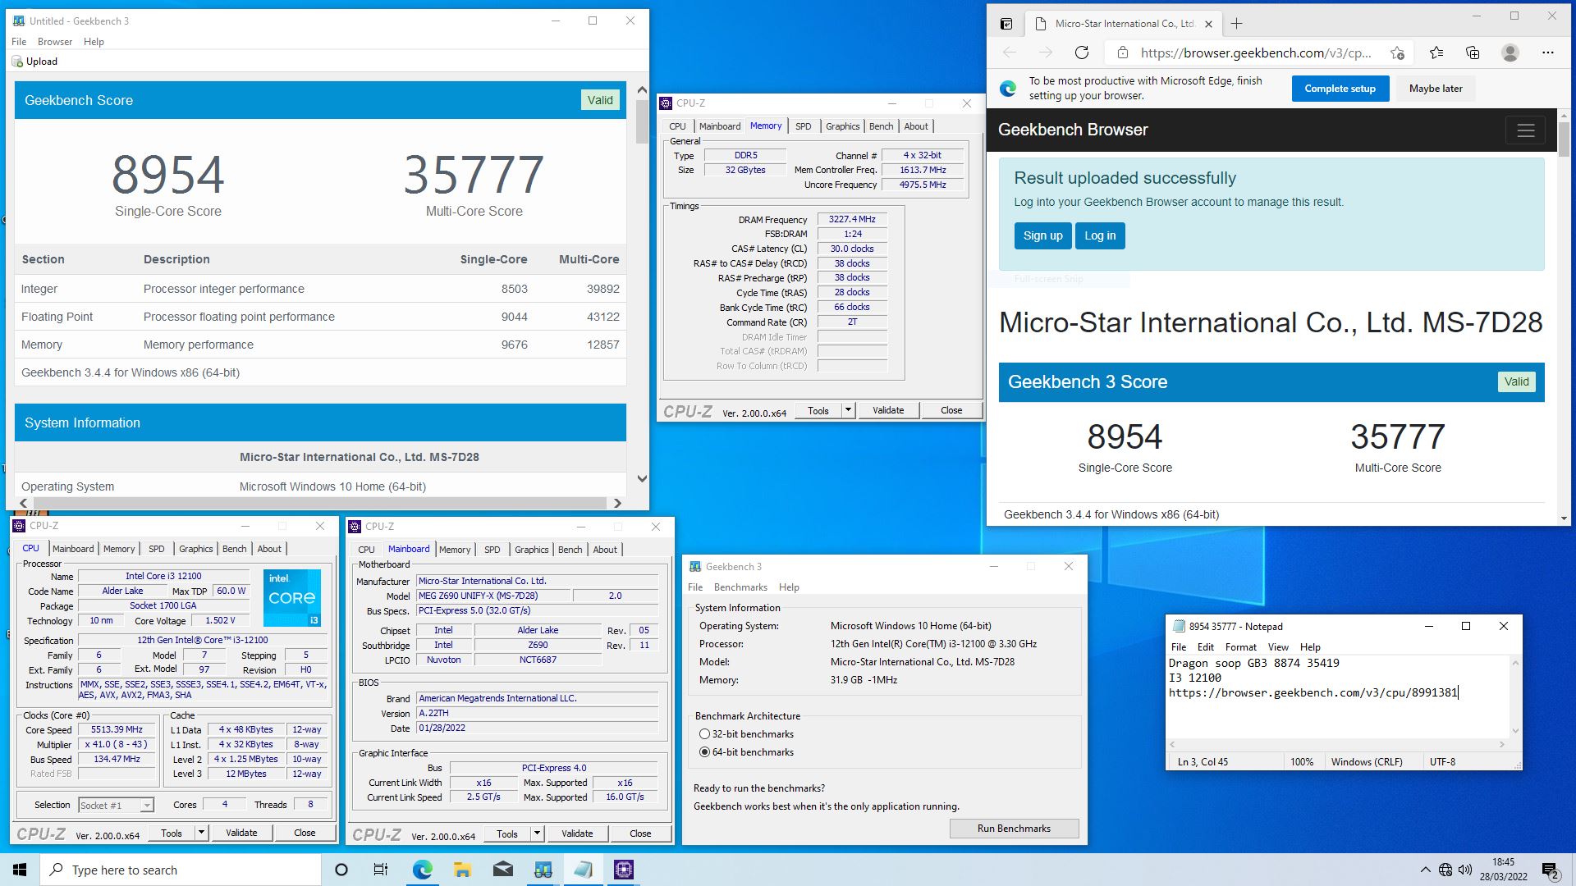Click the Windows Start button
This screenshot has width=1576, height=886.
click(20, 870)
